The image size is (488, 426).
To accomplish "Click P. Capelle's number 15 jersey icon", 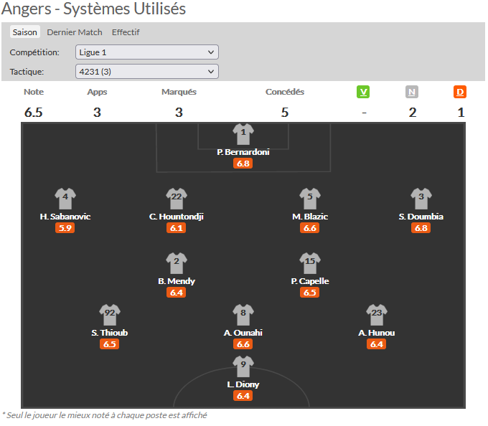I will pyautogui.click(x=310, y=263).
